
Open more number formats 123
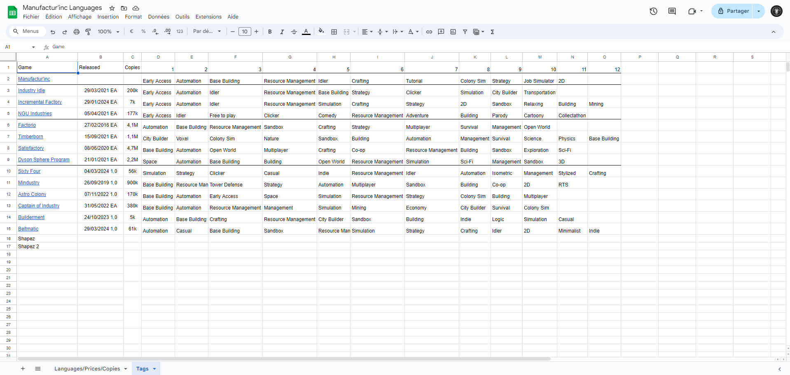(180, 32)
